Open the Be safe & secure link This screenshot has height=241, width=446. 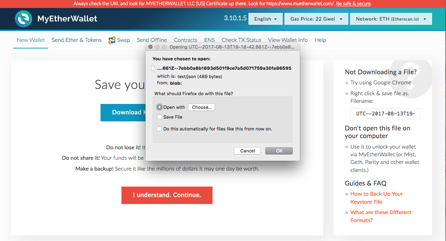click(354, 3)
